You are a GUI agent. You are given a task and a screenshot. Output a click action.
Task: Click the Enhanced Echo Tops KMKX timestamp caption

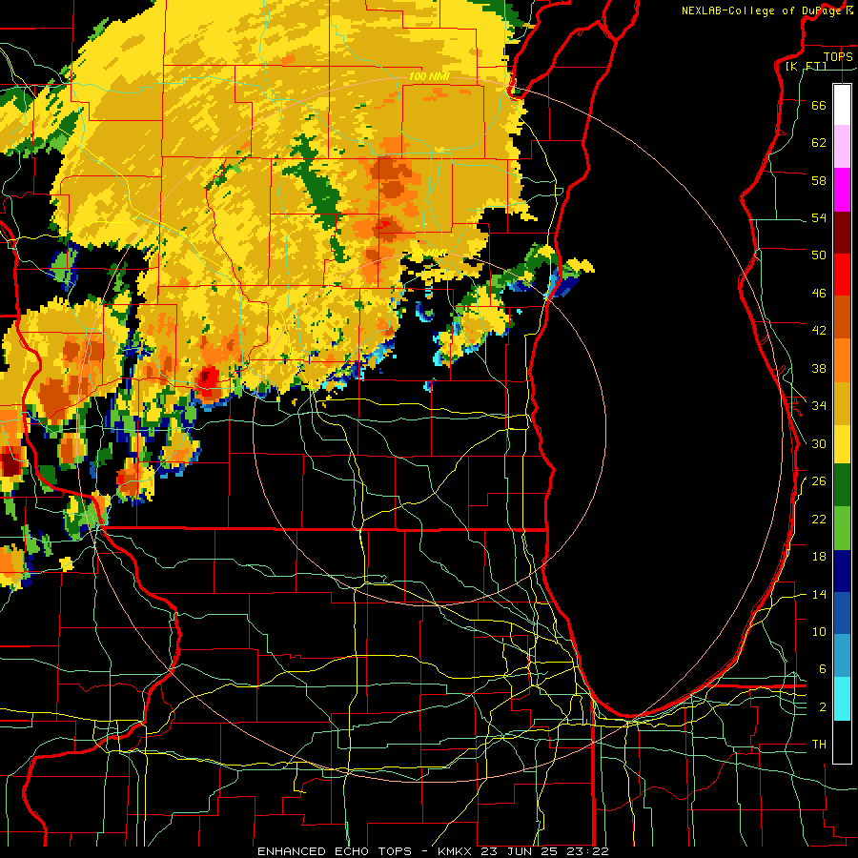click(433, 851)
